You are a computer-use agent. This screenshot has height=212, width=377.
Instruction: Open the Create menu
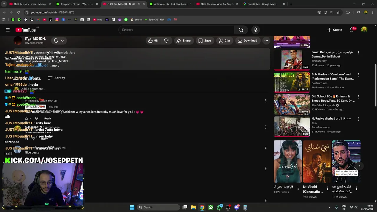[x=335, y=30]
